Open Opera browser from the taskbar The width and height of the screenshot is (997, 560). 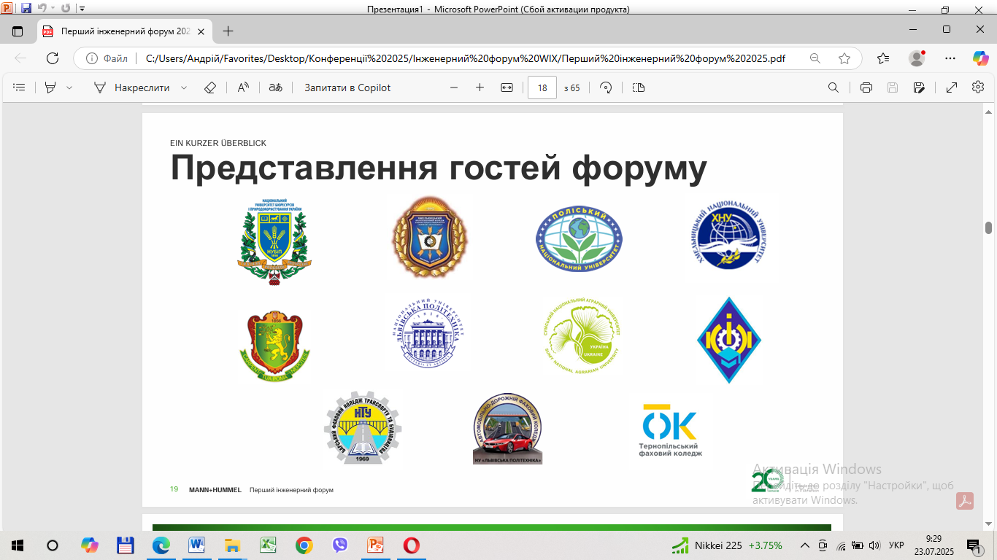(x=412, y=545)
